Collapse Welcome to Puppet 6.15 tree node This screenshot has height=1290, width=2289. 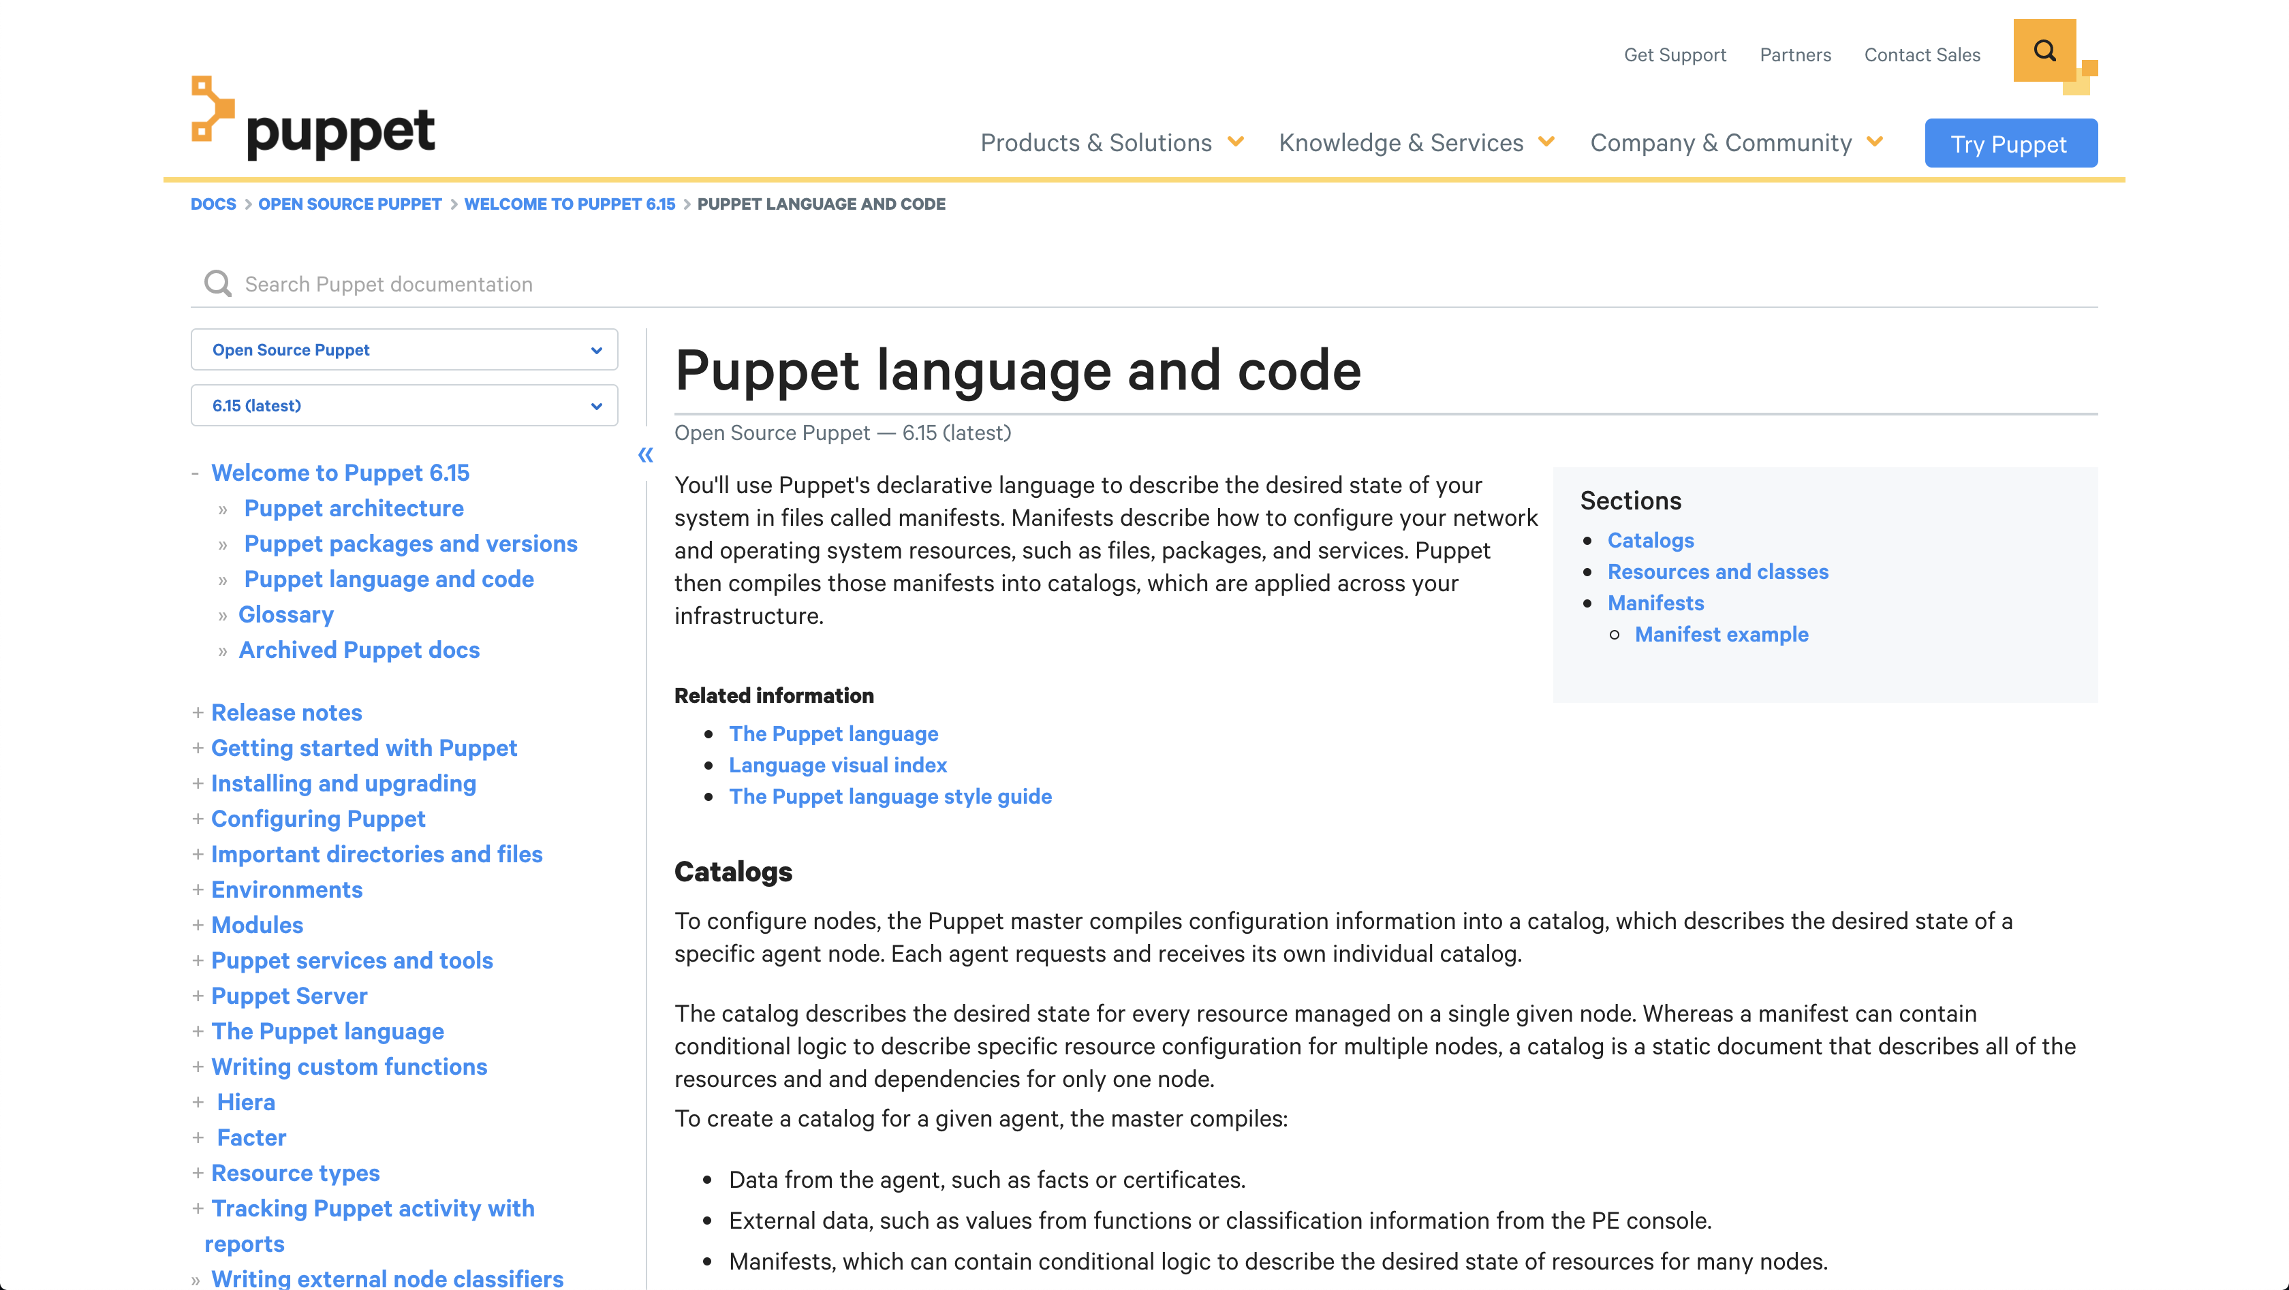pyautogui.click(x=195, y=473)
